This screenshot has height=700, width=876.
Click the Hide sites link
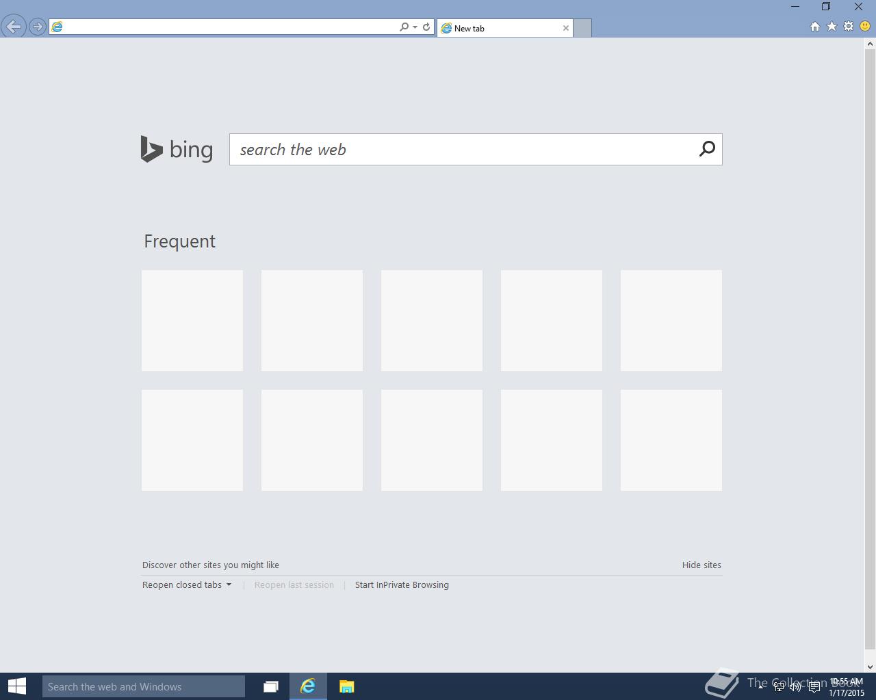point(701,565)
